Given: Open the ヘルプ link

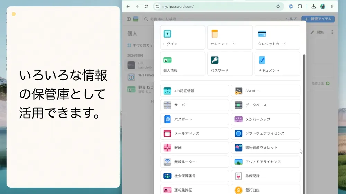Looking at the screenshot, I should click(x=291, y=19).
